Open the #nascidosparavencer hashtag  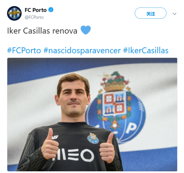coord(82,50)
